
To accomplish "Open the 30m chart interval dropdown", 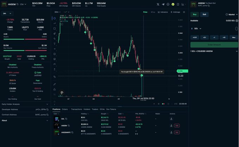I will click(57, 12).
